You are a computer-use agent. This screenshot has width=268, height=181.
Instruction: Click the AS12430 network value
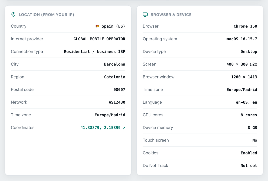tap(117, 102)
